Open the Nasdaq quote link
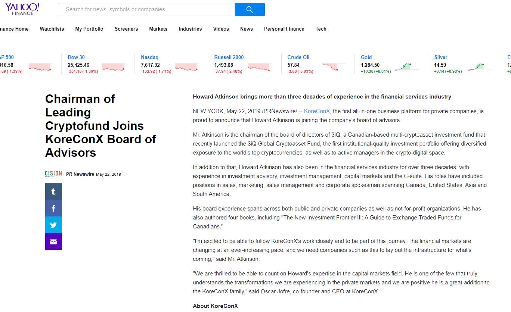This screenshot has height=312, width=511. (150, 57)
